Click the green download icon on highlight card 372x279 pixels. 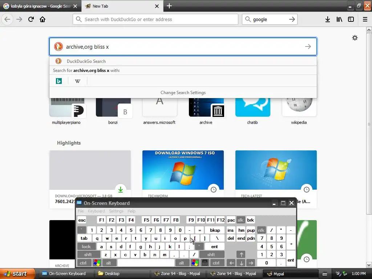(121, 189)
